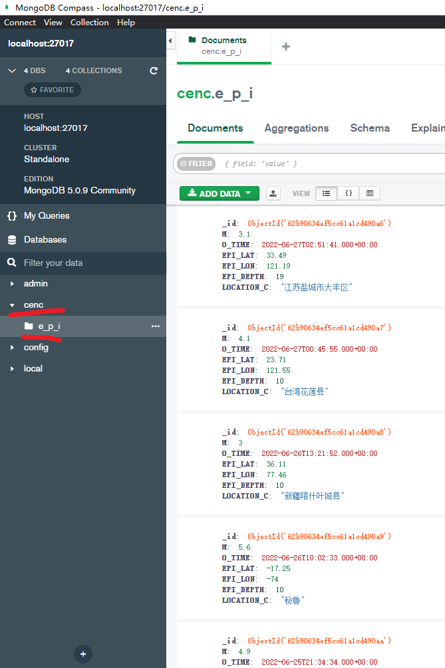Create a database with the plus button
Viewport: 445px width, 668px height.
83,654
